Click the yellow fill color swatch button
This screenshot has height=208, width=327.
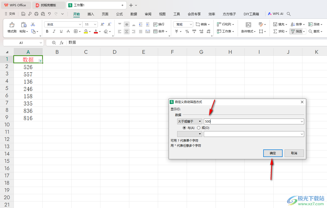(86, 31)
